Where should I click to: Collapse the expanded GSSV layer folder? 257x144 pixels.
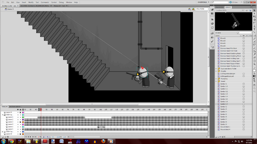3,115
